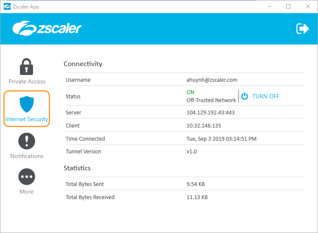Click the Server row label
The width and height of the screenshot is (318, 233).
click(73, 113)
